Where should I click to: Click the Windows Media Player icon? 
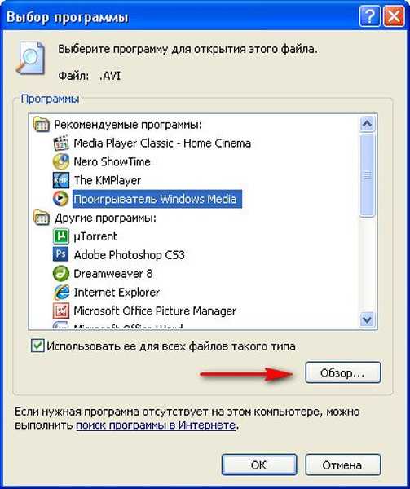click(x=61, y=199)
